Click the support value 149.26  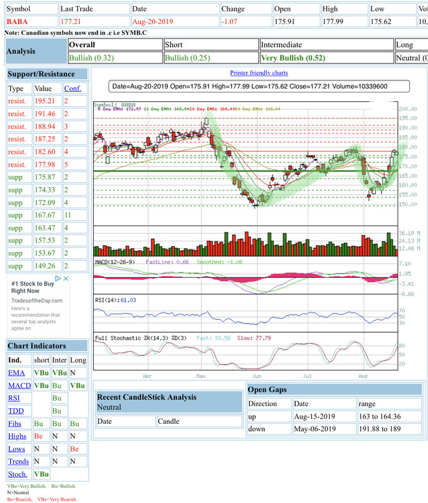tap(48, 266)
